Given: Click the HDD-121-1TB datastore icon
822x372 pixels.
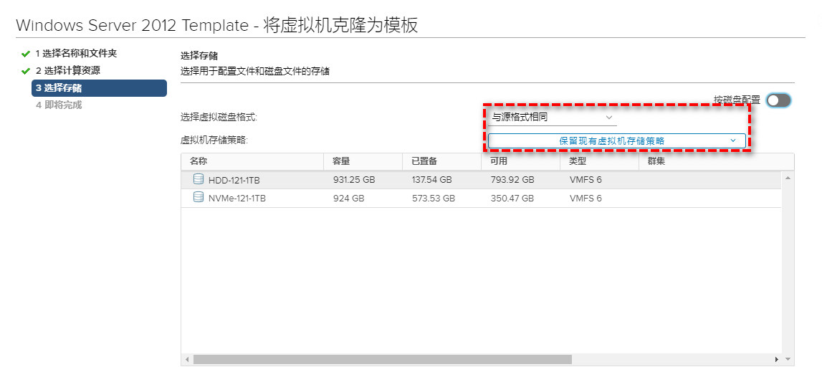Looking at the screenshot, I should [198, 179].
